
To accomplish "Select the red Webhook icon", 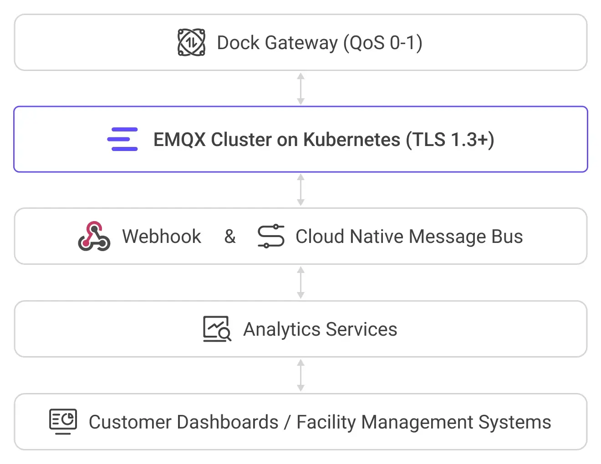I will (x=94, y=236).
